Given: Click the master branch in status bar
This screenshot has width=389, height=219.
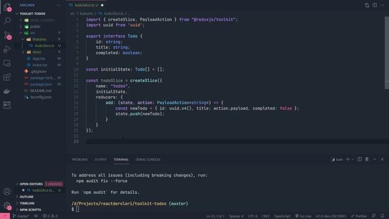Looking at the screenshot, I should click(x=21, y=216).
